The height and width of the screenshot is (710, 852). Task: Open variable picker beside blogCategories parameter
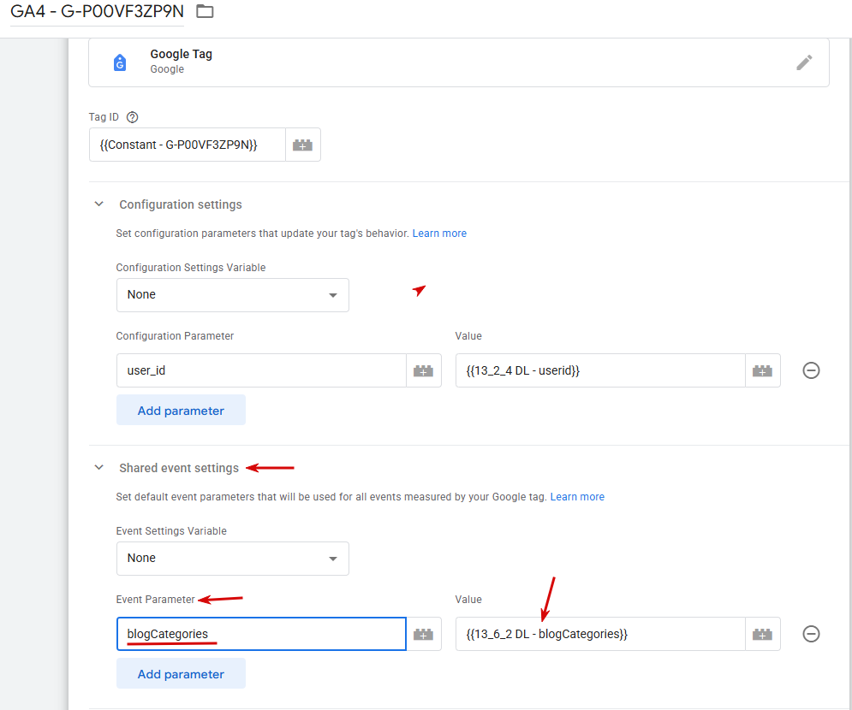click(423, 634)
